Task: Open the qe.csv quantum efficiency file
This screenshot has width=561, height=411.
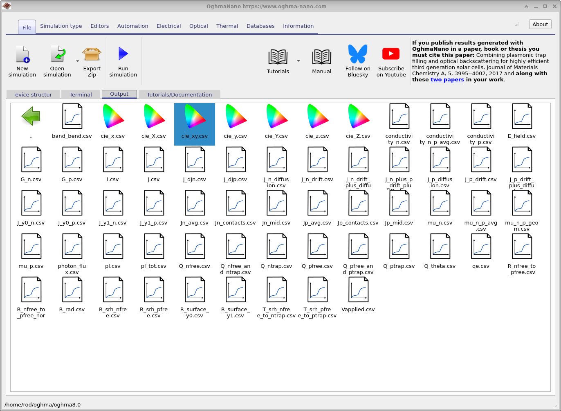Action: [x=481, y=246]
